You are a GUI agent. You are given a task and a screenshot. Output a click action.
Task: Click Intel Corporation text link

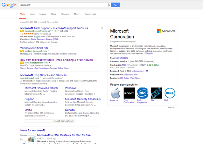click(142, 101)
